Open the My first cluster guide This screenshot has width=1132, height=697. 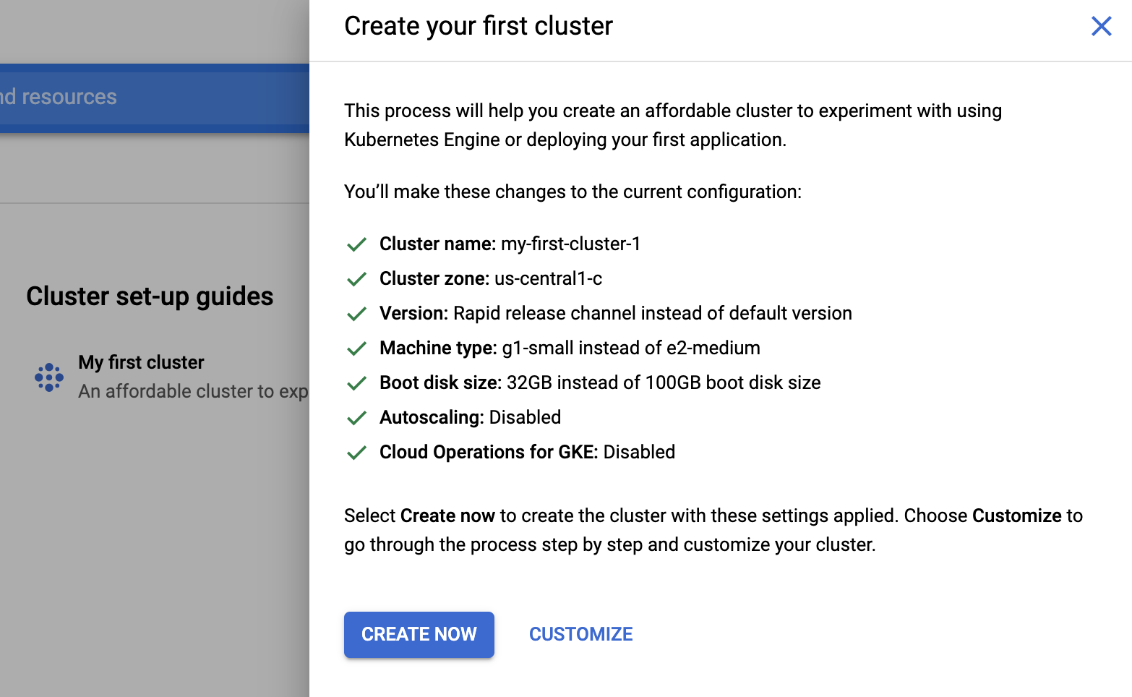tap(142, 362)
